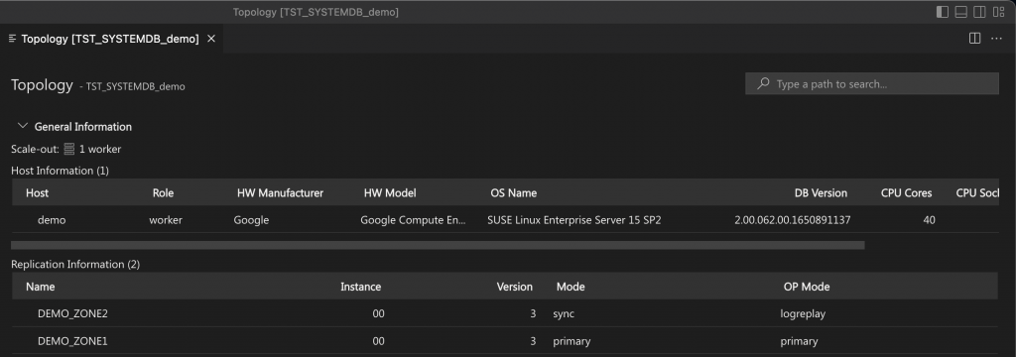The width and height of the screenshot is (1016, 357).
Task: Select the DEMO_ZONE2 replication row
Action: (505, 313)
